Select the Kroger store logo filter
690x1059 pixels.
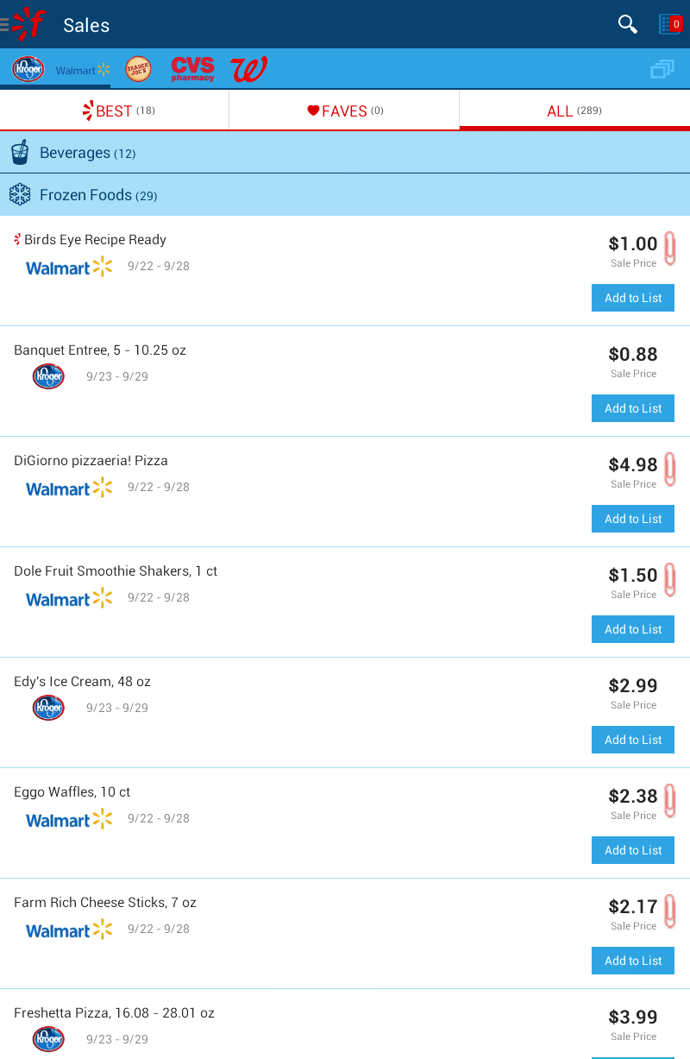coord(28,69)
